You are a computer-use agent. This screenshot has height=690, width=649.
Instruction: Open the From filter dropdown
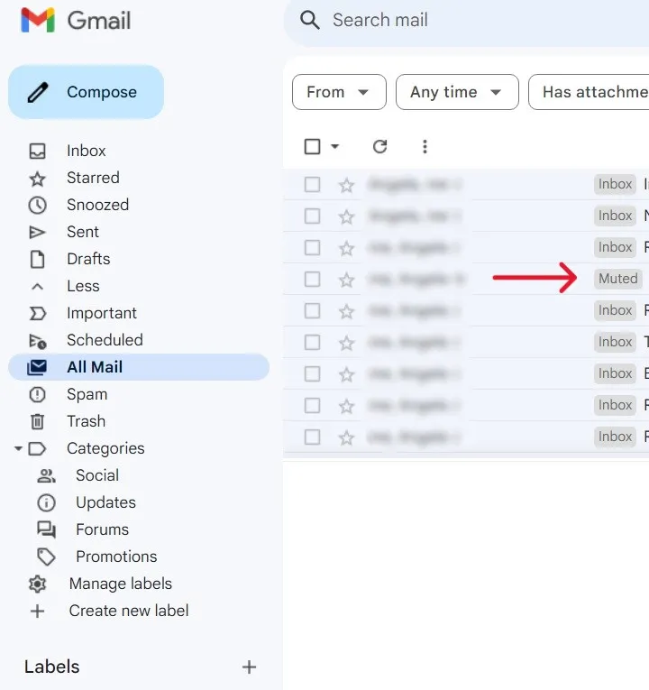(339, 92)
